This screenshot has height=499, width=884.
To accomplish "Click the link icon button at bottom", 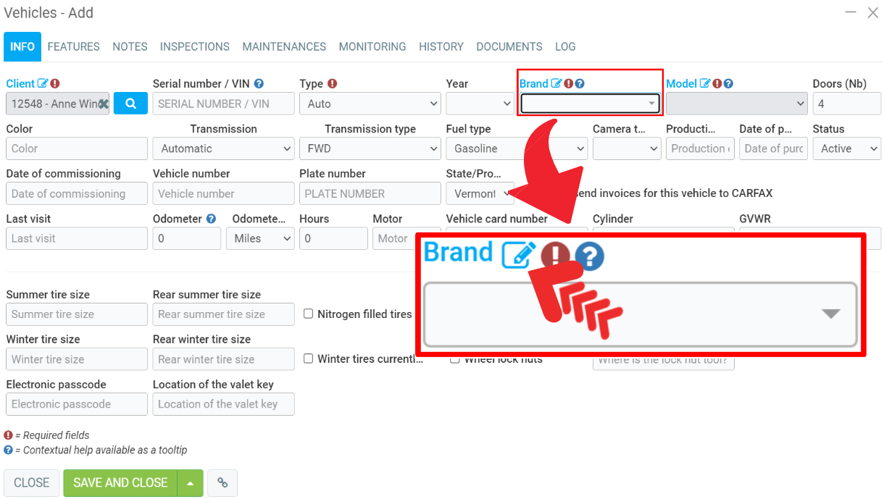I will tap(222, 483).
